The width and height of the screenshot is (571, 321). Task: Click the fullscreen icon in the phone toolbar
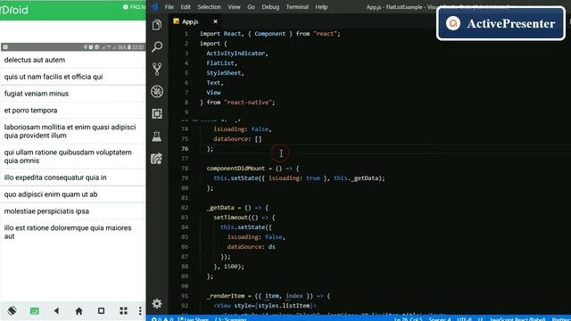click(124, 311)
